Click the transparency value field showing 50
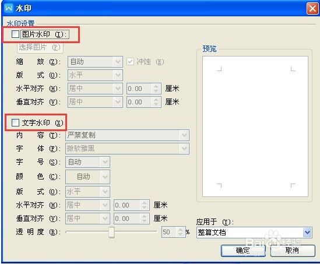 click(170, 232)
